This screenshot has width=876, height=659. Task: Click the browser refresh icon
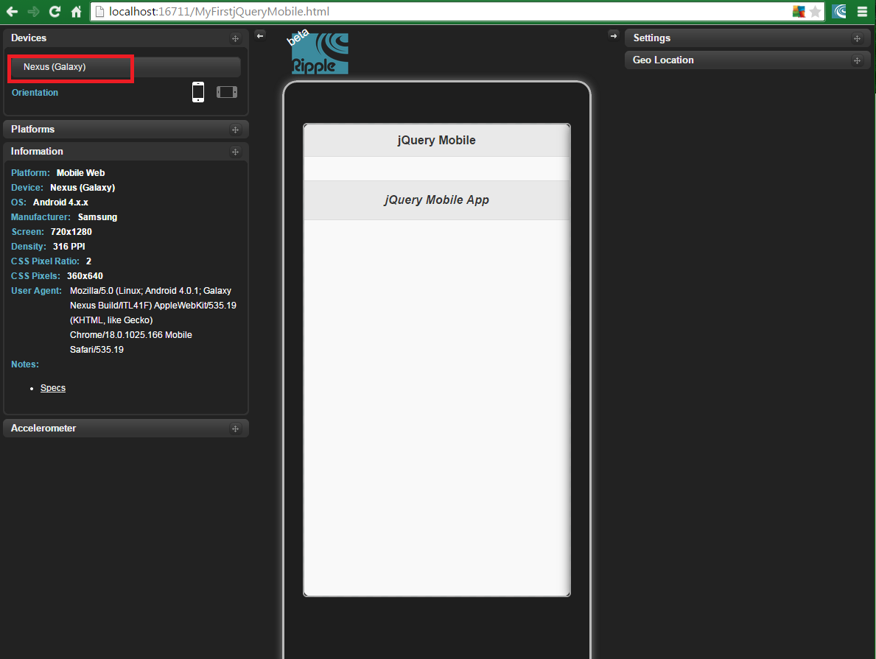pyautogui.click(x=54, y=12)
